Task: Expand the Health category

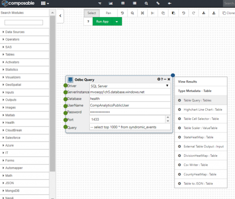Action: pos(24,122)
